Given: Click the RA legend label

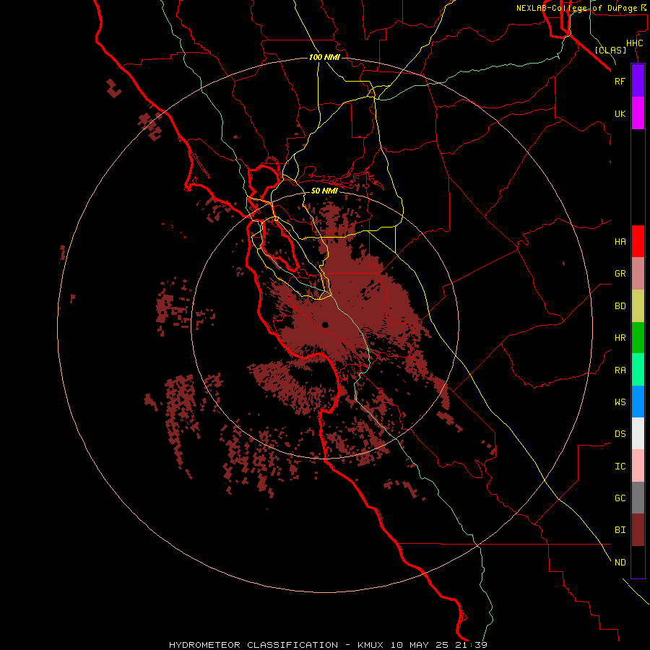Looking at the screenshot, I should 620,370.
